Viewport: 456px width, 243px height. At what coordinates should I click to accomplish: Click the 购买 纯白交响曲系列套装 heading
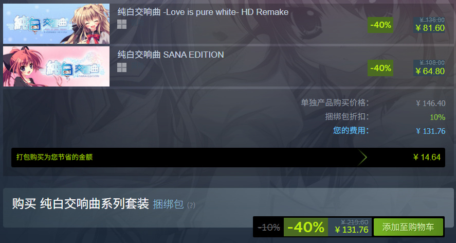tap(81, 204)
